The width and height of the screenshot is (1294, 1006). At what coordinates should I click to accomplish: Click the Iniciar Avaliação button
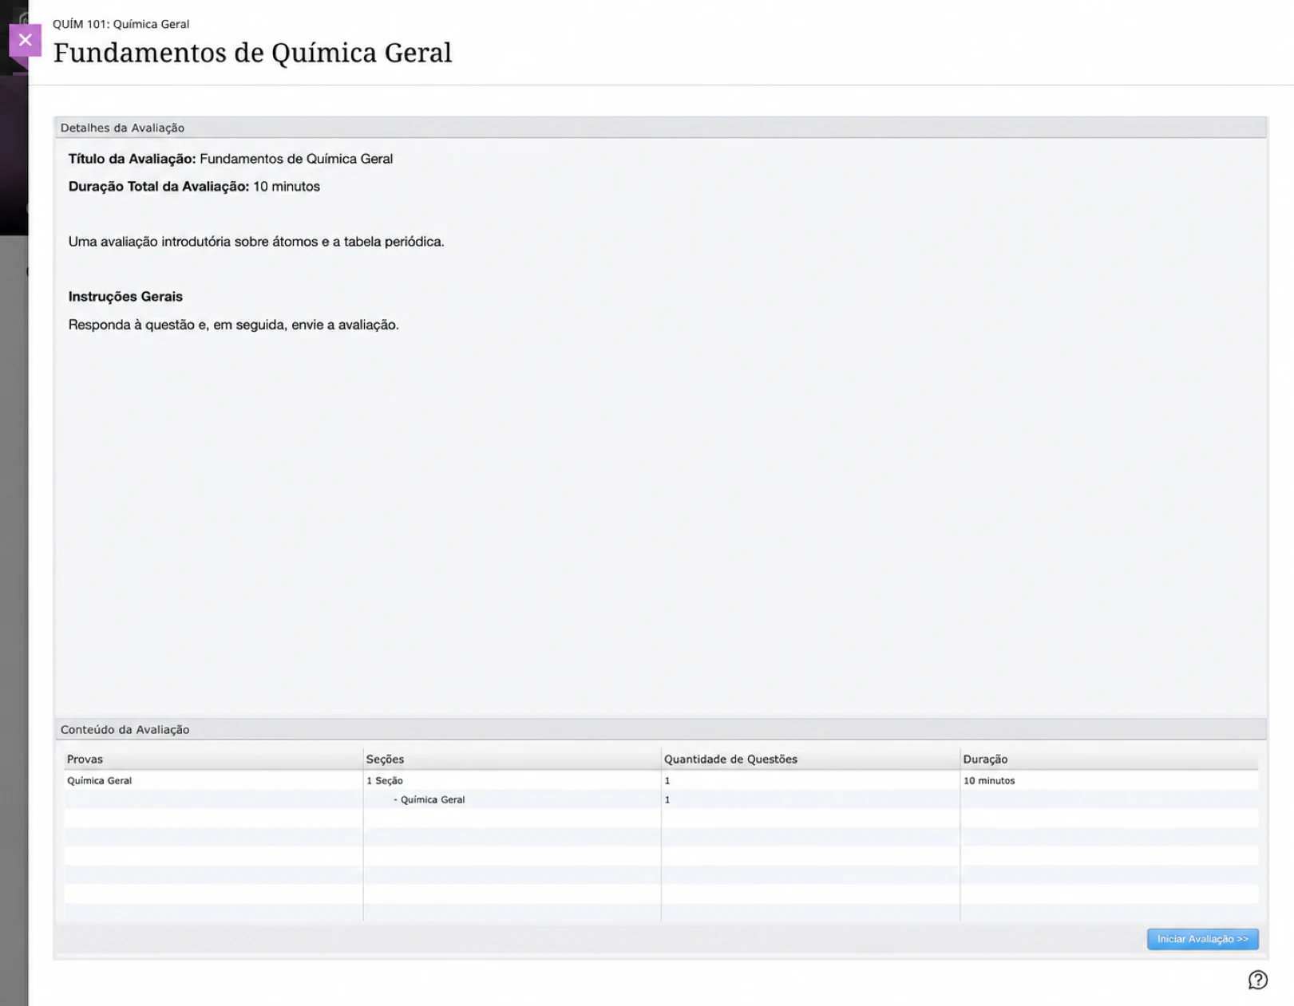coord(1202,939)
